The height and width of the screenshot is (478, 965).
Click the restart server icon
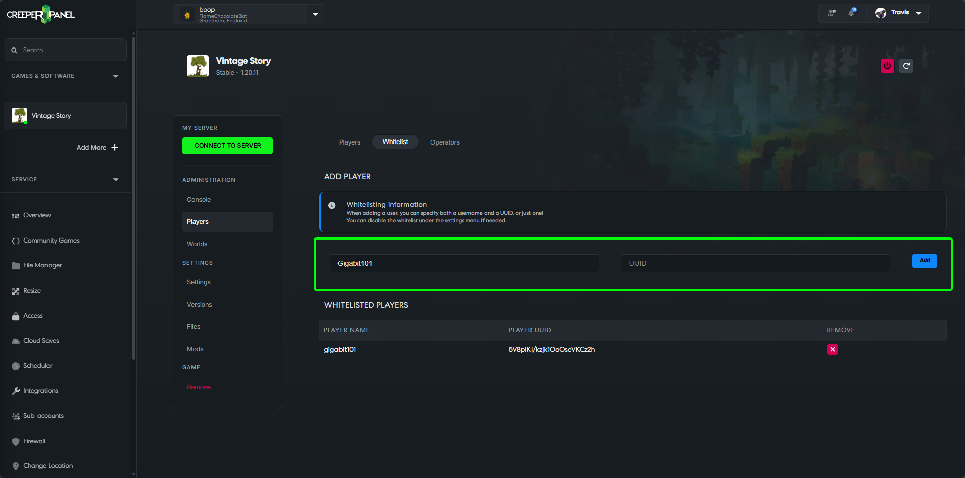pos(906,66)
